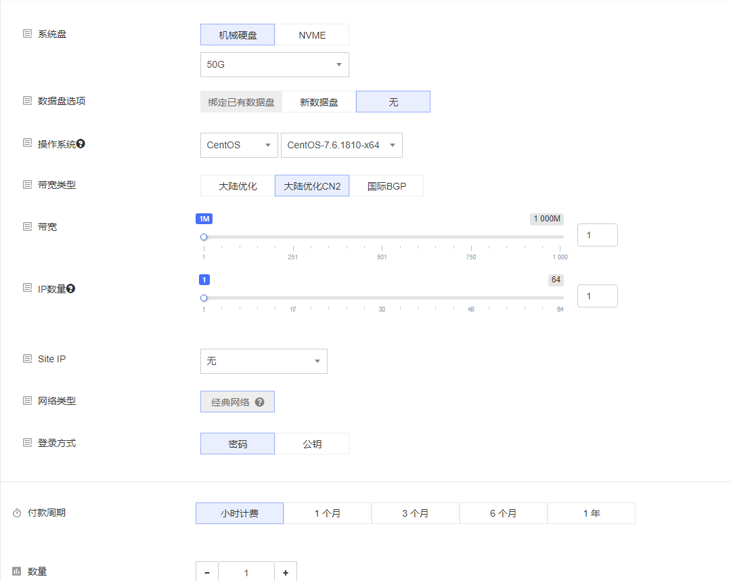Viewport: 731px width, 581px height.
Task: Click the question mark icon in 经典网络
Action: coord(259,402)
